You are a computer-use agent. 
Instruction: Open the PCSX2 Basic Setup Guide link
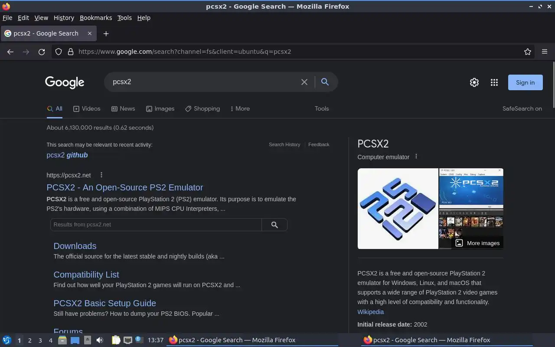pos(104,303)
